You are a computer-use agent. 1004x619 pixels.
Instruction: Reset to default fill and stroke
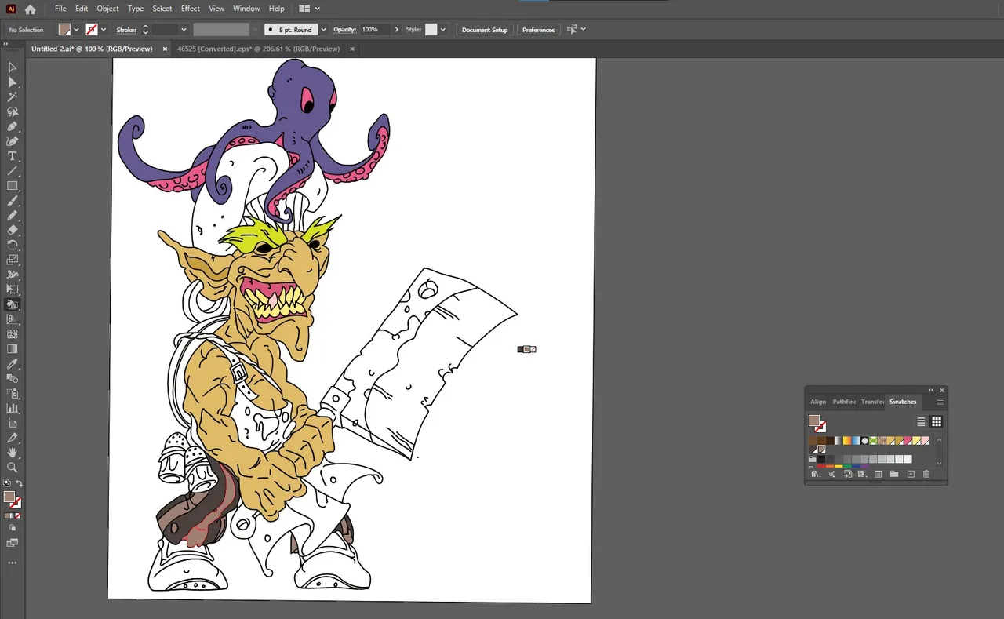click(7, 483)
